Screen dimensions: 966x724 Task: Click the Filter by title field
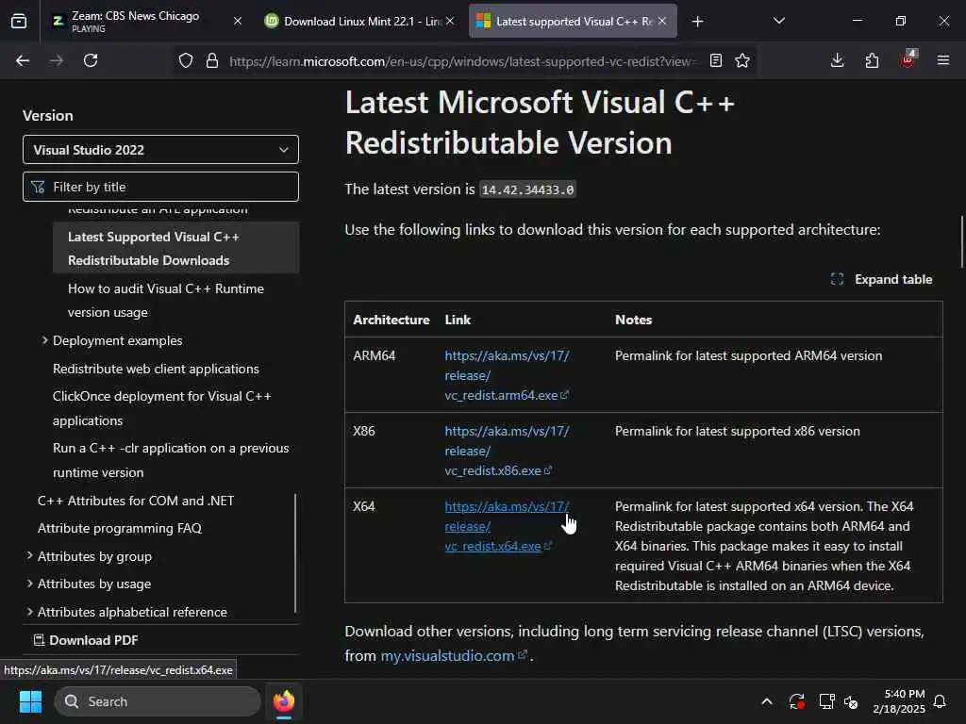point(160,187)
